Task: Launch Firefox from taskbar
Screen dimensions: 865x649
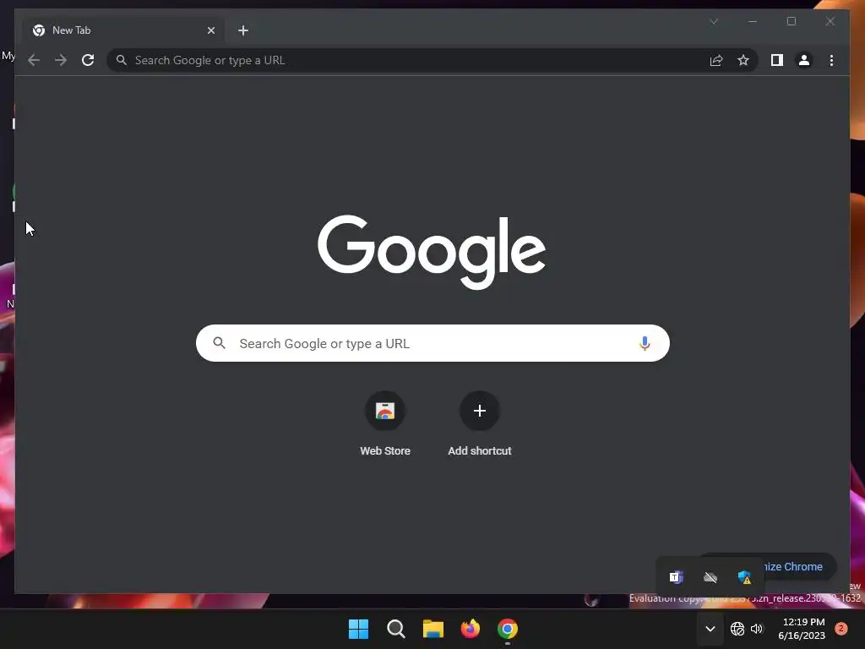Action: click(470, 629)
